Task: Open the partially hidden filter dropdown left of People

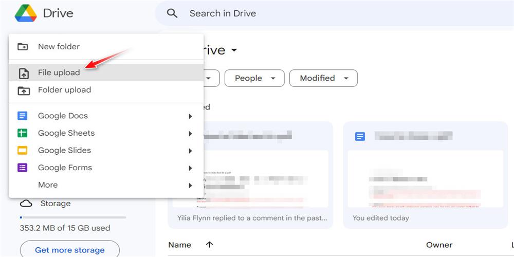Action: pyautogui.click(x=211, y=78)
